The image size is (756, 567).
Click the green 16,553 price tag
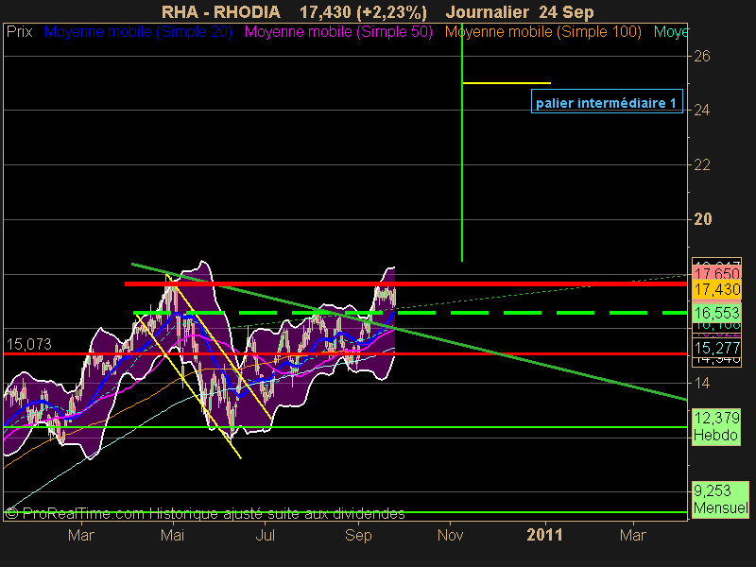click(717, 314)
